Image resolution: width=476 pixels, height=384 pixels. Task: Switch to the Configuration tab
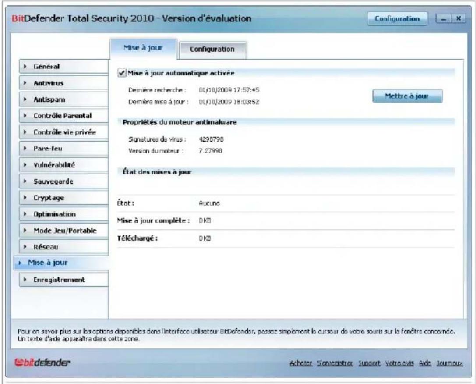point(212,49)
